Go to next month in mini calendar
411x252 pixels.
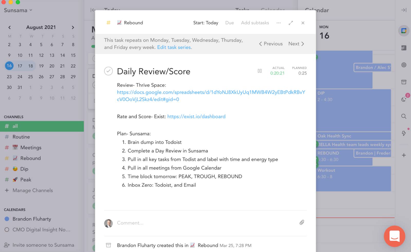pos(73,27)
